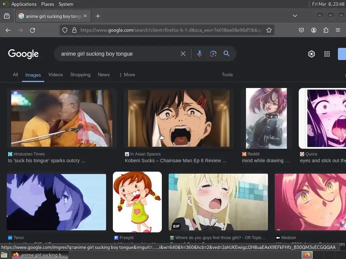
Task: Open Firefox tab overview icon
Action: tap(7, 16)
